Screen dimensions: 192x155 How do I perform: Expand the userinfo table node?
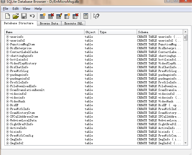[x=7, y=37]
